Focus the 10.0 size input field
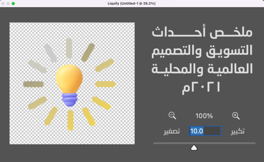264x162 pixels. [x=205, y=131]
